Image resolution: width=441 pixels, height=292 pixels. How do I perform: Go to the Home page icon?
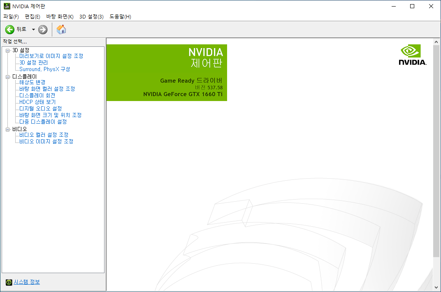click(61, 29)
